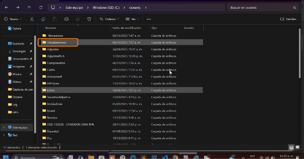
Task: Click the Delete trash icon
Action: pyautogui.click(x=89, y=19)
